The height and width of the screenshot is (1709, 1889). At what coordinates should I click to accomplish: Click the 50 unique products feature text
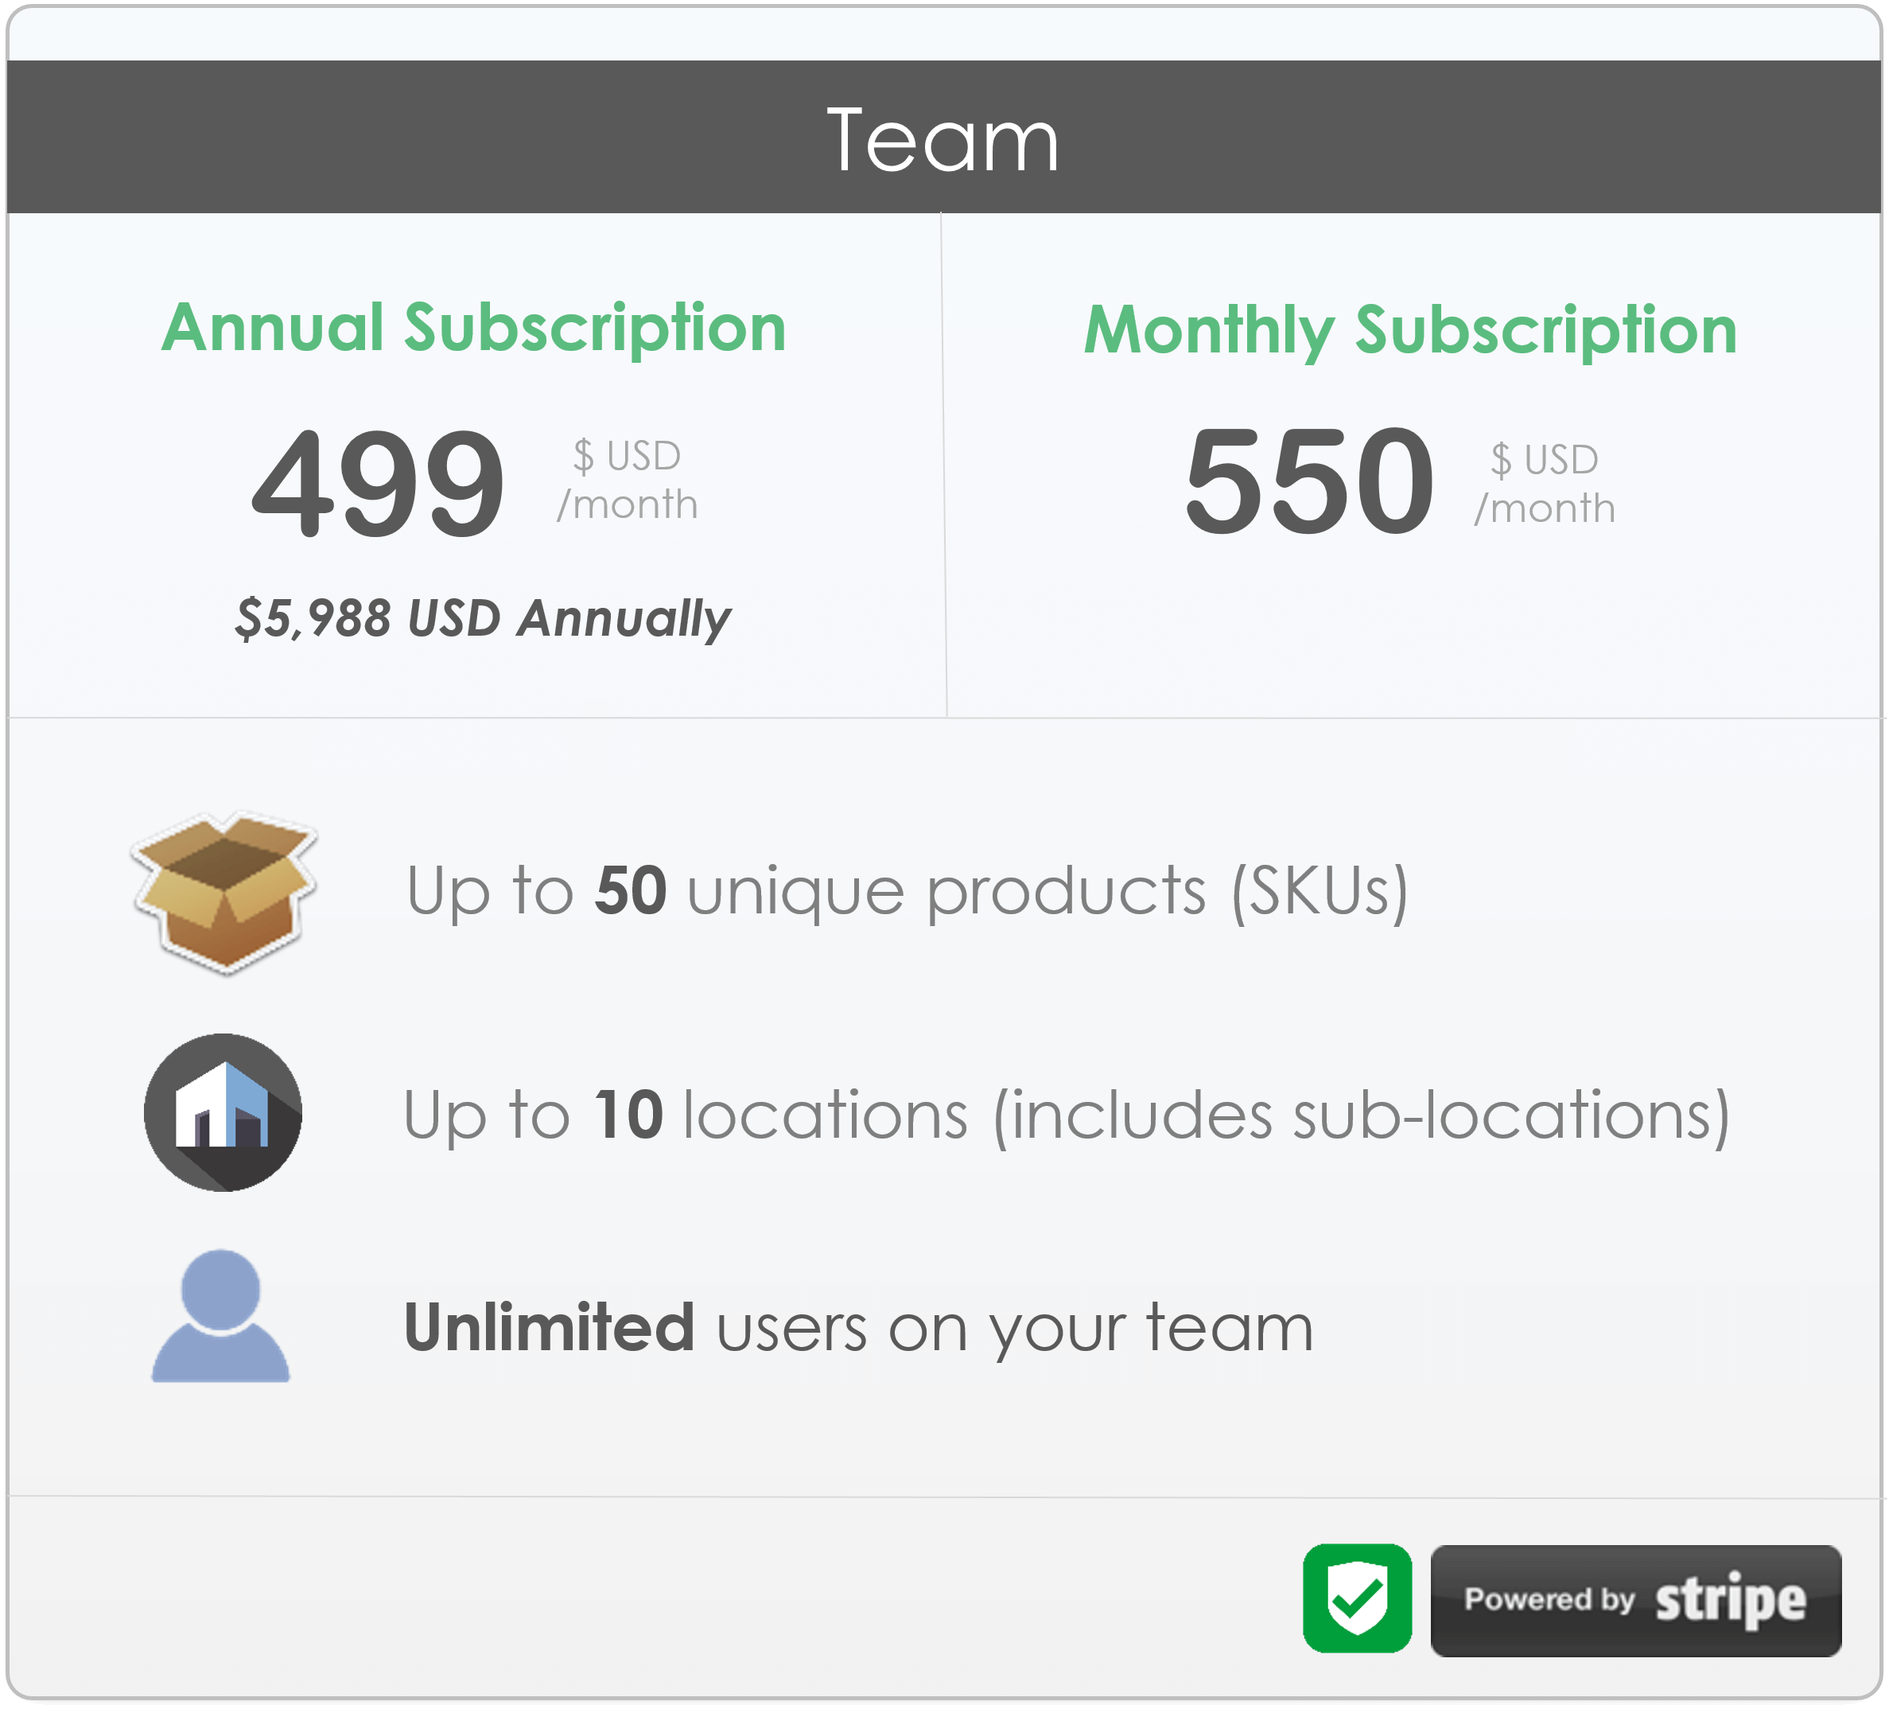point(907,892)
